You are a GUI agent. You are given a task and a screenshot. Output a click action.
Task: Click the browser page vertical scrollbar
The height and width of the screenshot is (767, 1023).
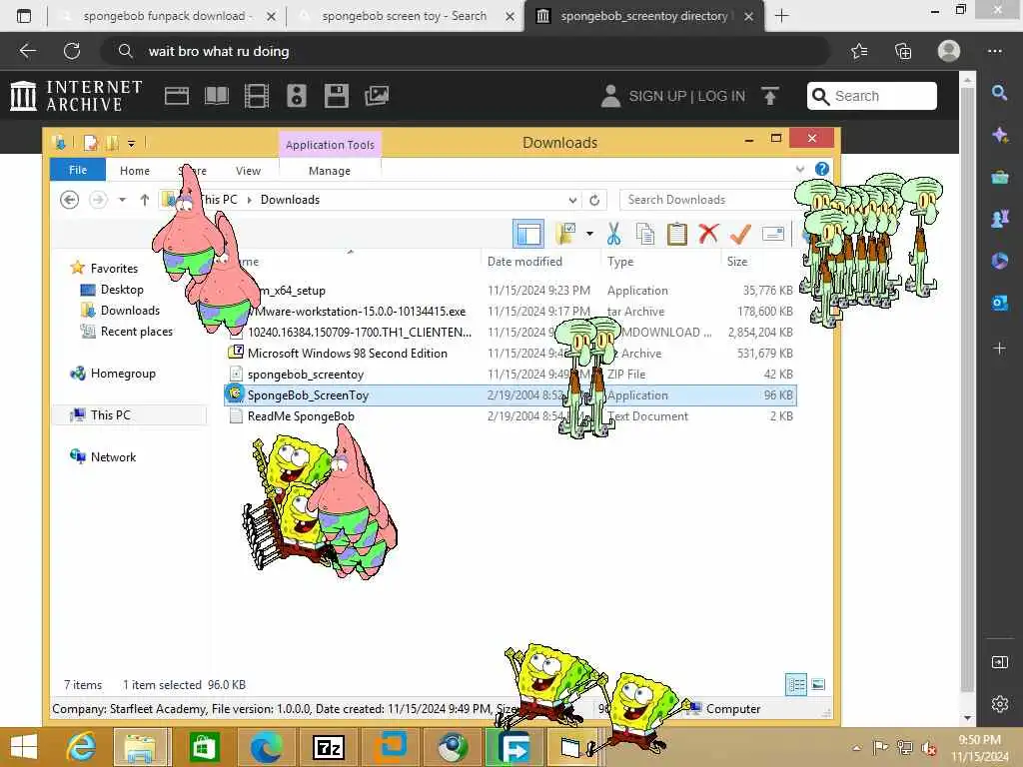point(967,391)
